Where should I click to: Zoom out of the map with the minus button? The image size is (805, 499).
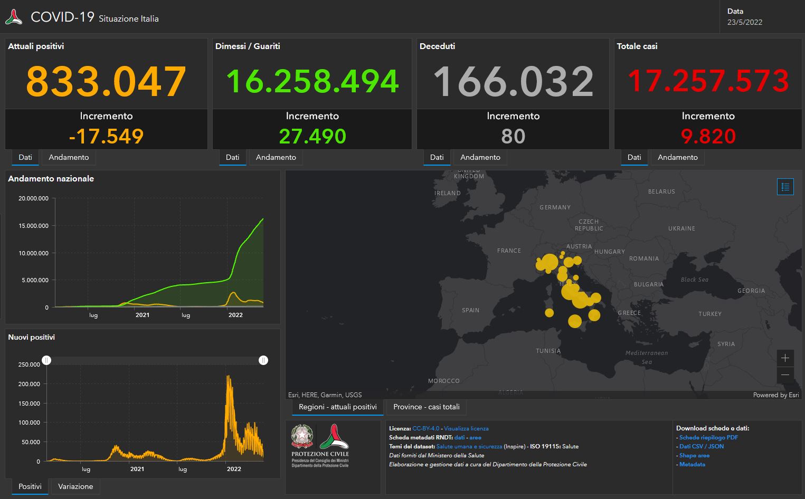785,375
